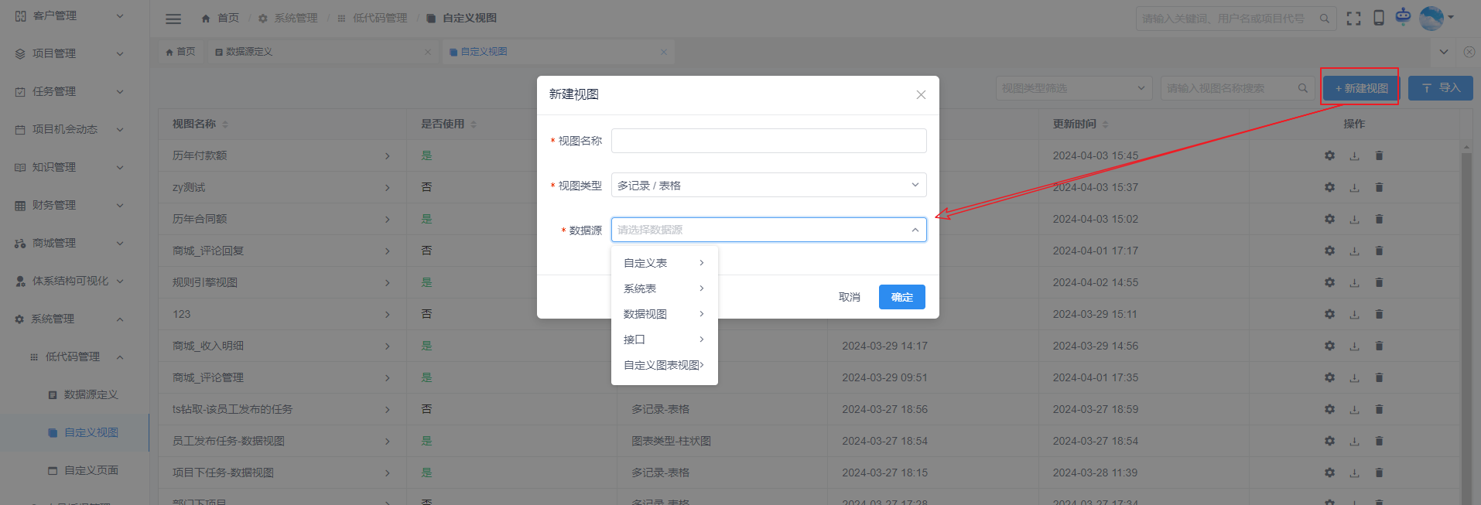The height and width of the screenshot is (505, 1481).
Task: Sort by 是否使用 column
Action: tap(474, 124)
